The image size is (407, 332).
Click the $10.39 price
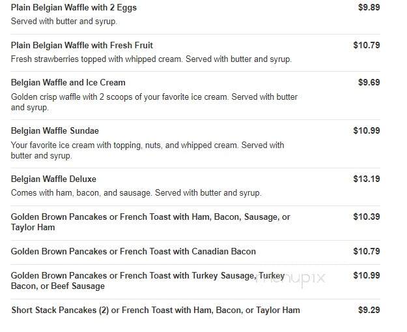367,217
